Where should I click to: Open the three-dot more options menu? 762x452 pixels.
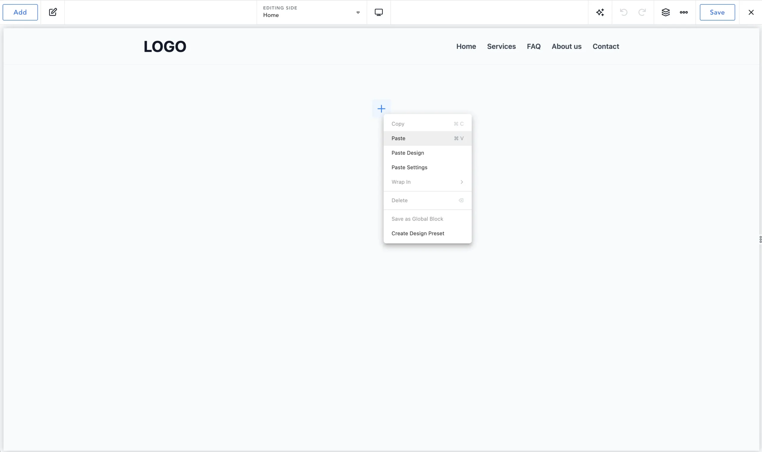[684, 12]
